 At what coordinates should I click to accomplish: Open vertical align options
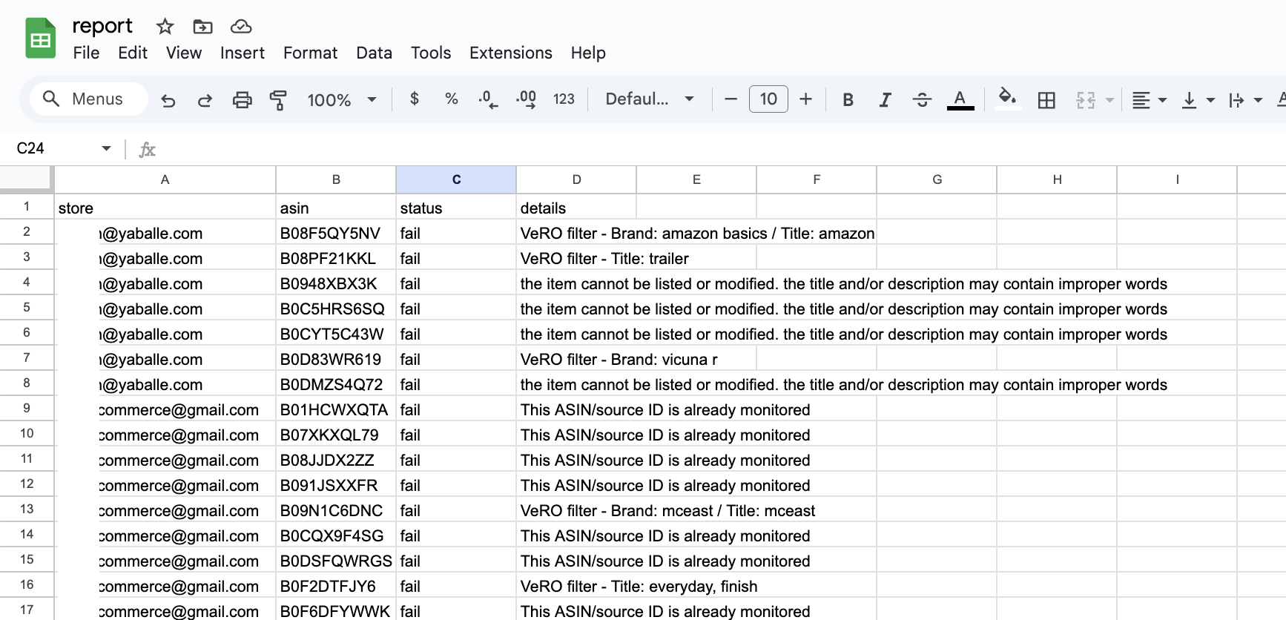[1197, 99]
